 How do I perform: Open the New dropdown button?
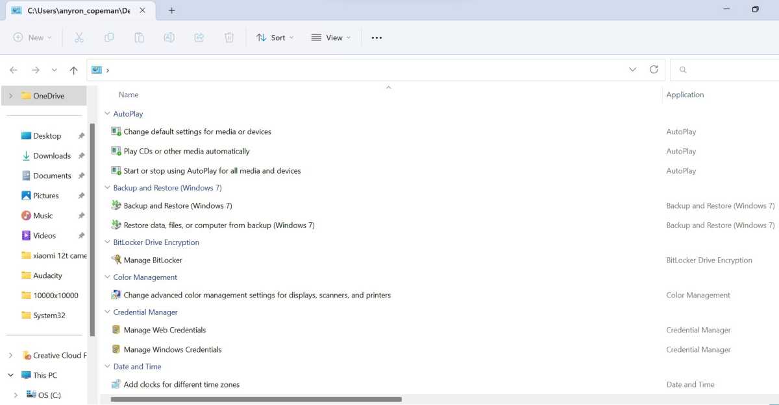(x=32, y=38)
